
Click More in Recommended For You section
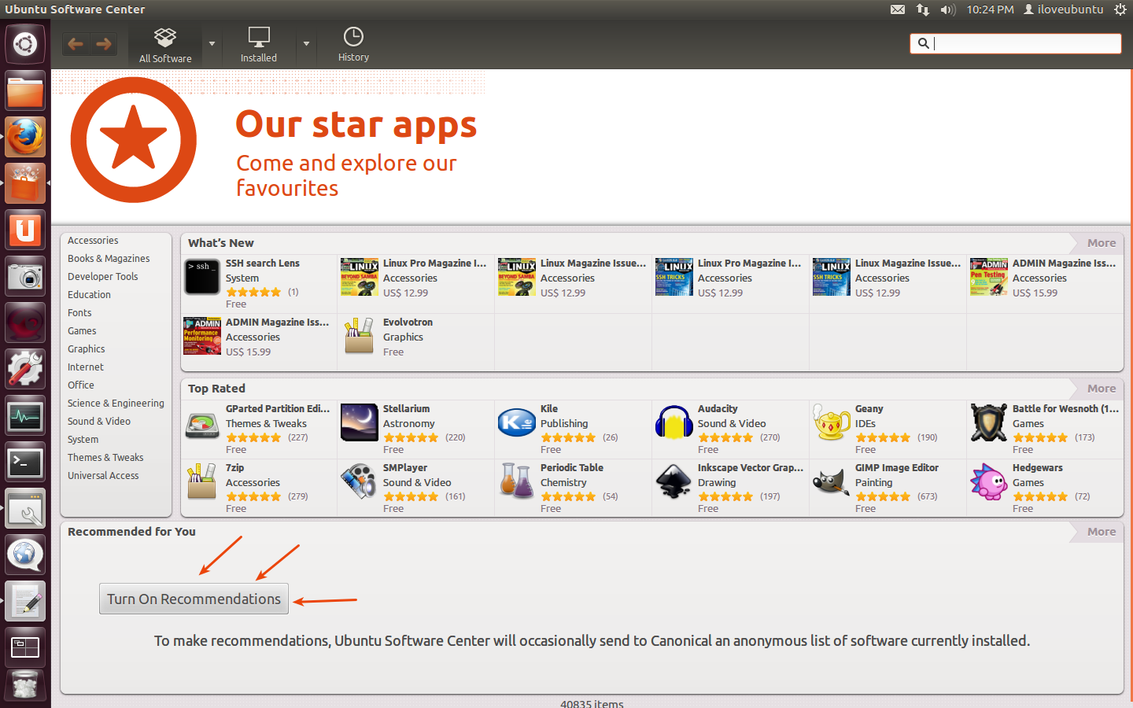pos(1101,532)
